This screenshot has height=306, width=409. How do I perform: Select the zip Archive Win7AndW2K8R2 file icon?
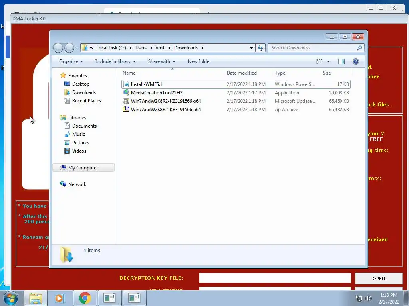126,109
